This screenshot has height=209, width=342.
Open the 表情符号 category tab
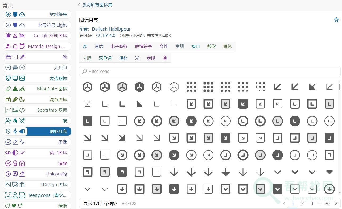(143, 46)
